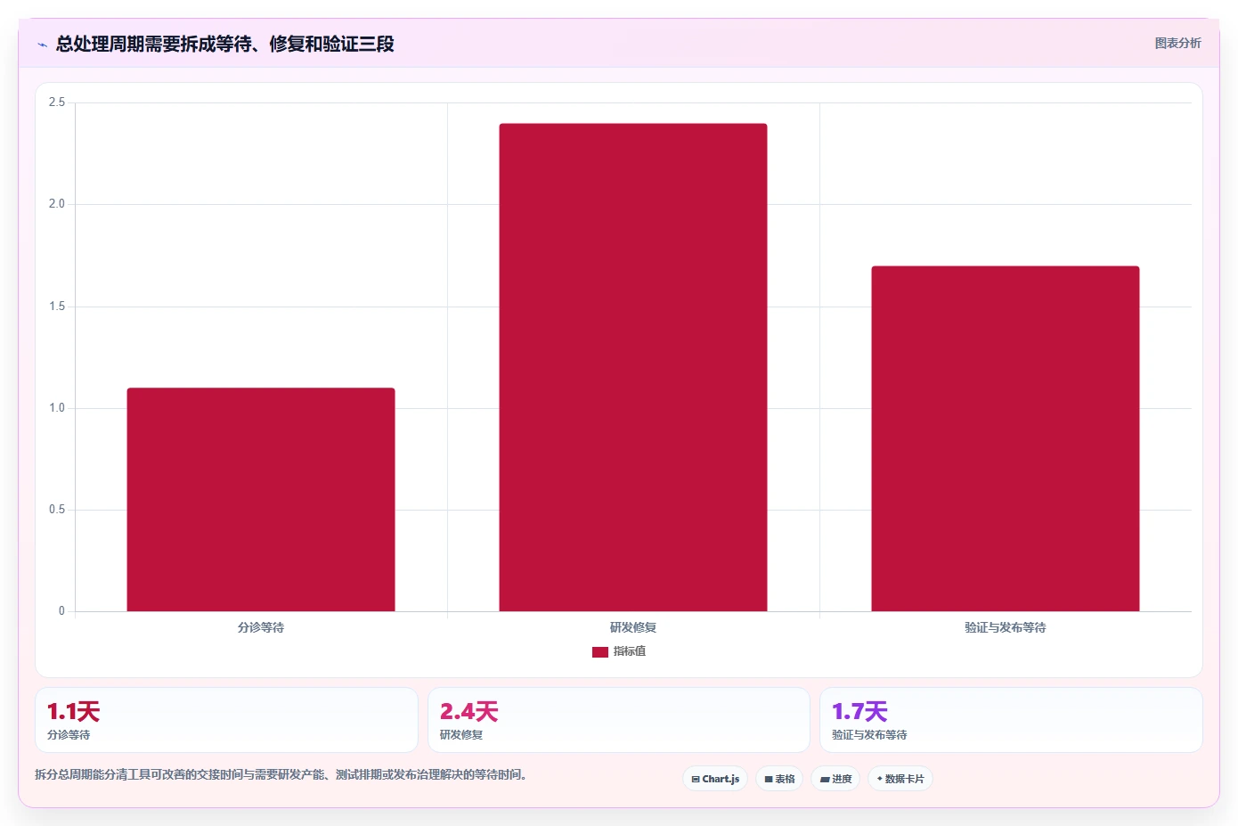This screenshot has height=826, width=1238.
Task: Click the 数据卡片 tag chip
Action: [x=900, y=779]
